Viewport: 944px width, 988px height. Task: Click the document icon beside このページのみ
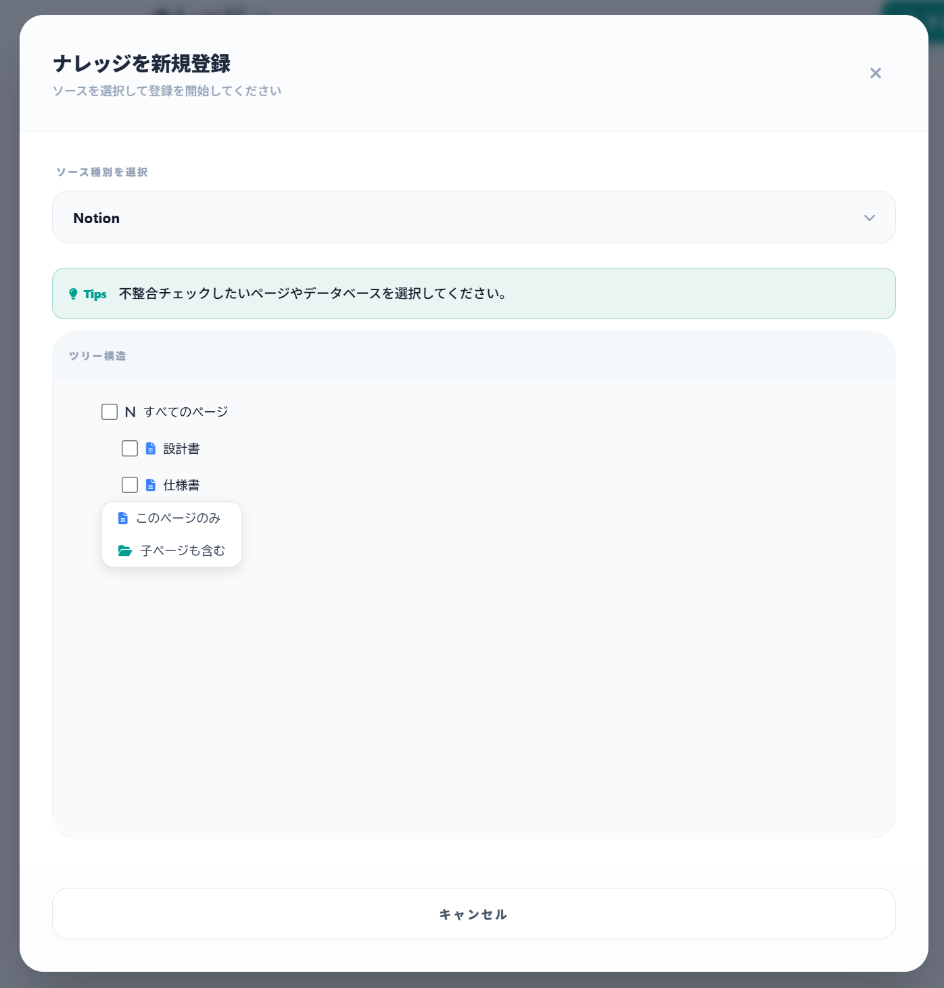click(122, 518)
